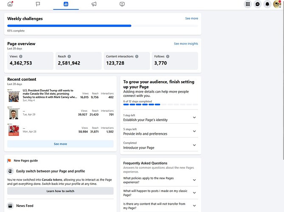Viewport: 284px width, 212px height.
Task: Open the Ad Center megaphone icon
Action: click(x=94, y=4)
